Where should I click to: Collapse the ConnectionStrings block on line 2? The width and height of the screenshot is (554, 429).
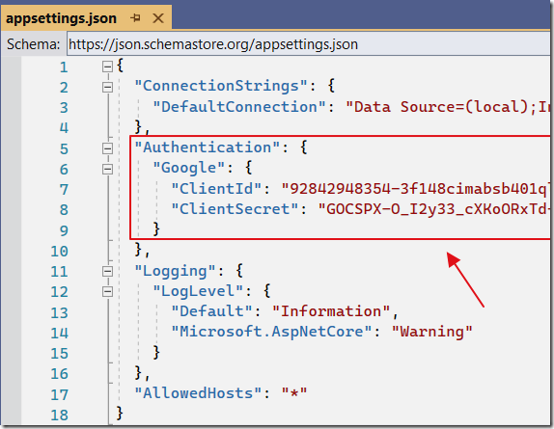(107, 87)
